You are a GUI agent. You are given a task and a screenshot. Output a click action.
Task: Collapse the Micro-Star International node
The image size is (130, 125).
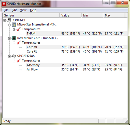click(x=9, y=25)
